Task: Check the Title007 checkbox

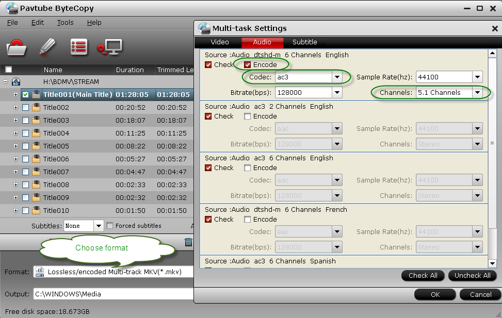Action: [x=26, y=172]
